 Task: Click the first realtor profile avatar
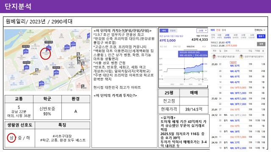214,57
